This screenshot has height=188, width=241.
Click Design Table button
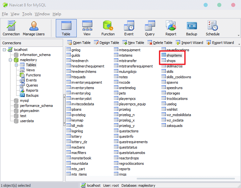click(x=107, y=43)
